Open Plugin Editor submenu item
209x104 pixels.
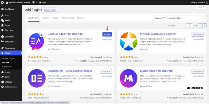click(7, 67)
